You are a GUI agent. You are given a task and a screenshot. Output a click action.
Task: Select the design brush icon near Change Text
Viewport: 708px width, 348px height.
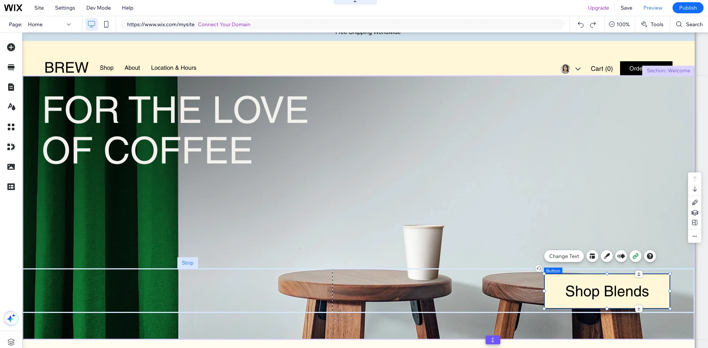pyautogui.click(x=607, y=256)
